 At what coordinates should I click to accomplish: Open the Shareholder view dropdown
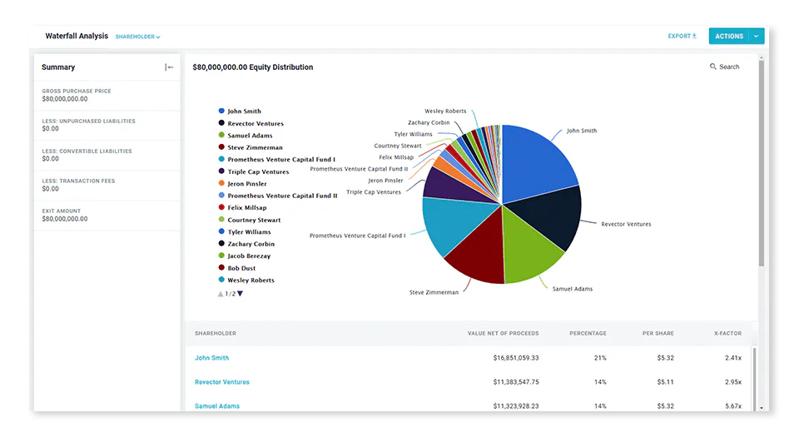click(137, 37)
